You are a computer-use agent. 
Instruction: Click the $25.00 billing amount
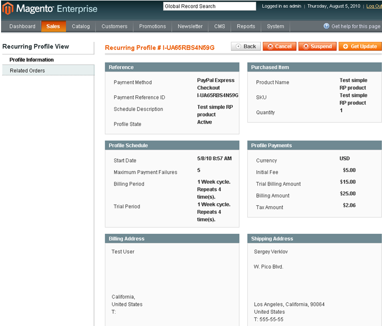click(x=348, y=193)
